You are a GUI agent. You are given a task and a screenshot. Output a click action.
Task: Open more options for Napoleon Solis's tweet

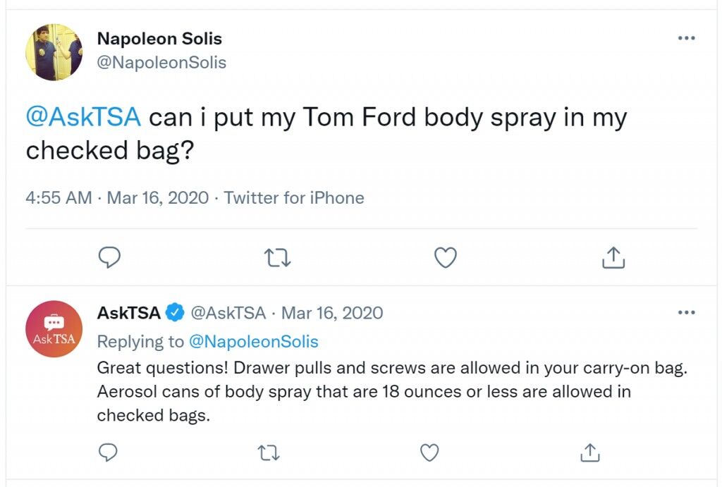pos(687,38)
